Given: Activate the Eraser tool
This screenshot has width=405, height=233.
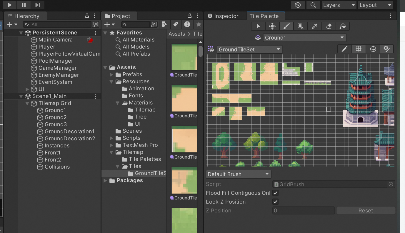Looking at the screenshot, I should 329,26.
